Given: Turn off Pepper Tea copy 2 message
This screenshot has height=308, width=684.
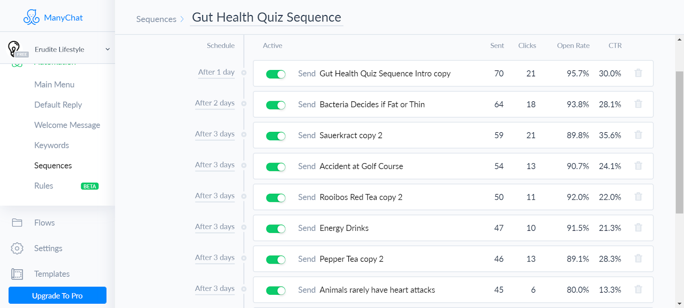Looking at the screenshot, I should click(x=276, y=260).
